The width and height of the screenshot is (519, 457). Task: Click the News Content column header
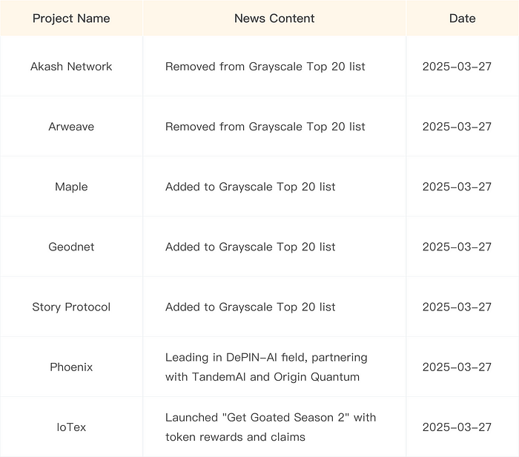tap(274, 19)
